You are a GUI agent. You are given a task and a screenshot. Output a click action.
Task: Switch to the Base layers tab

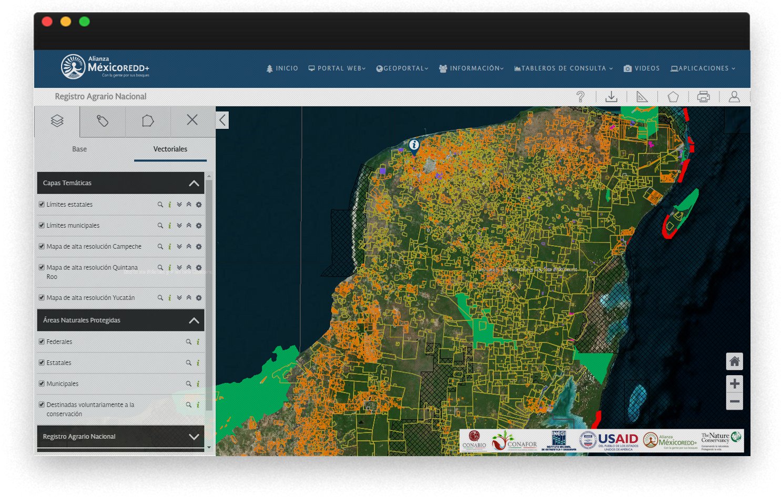[x=79, y=149]
